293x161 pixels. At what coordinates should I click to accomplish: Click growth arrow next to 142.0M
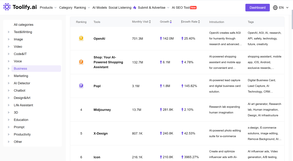click(161, 38)
